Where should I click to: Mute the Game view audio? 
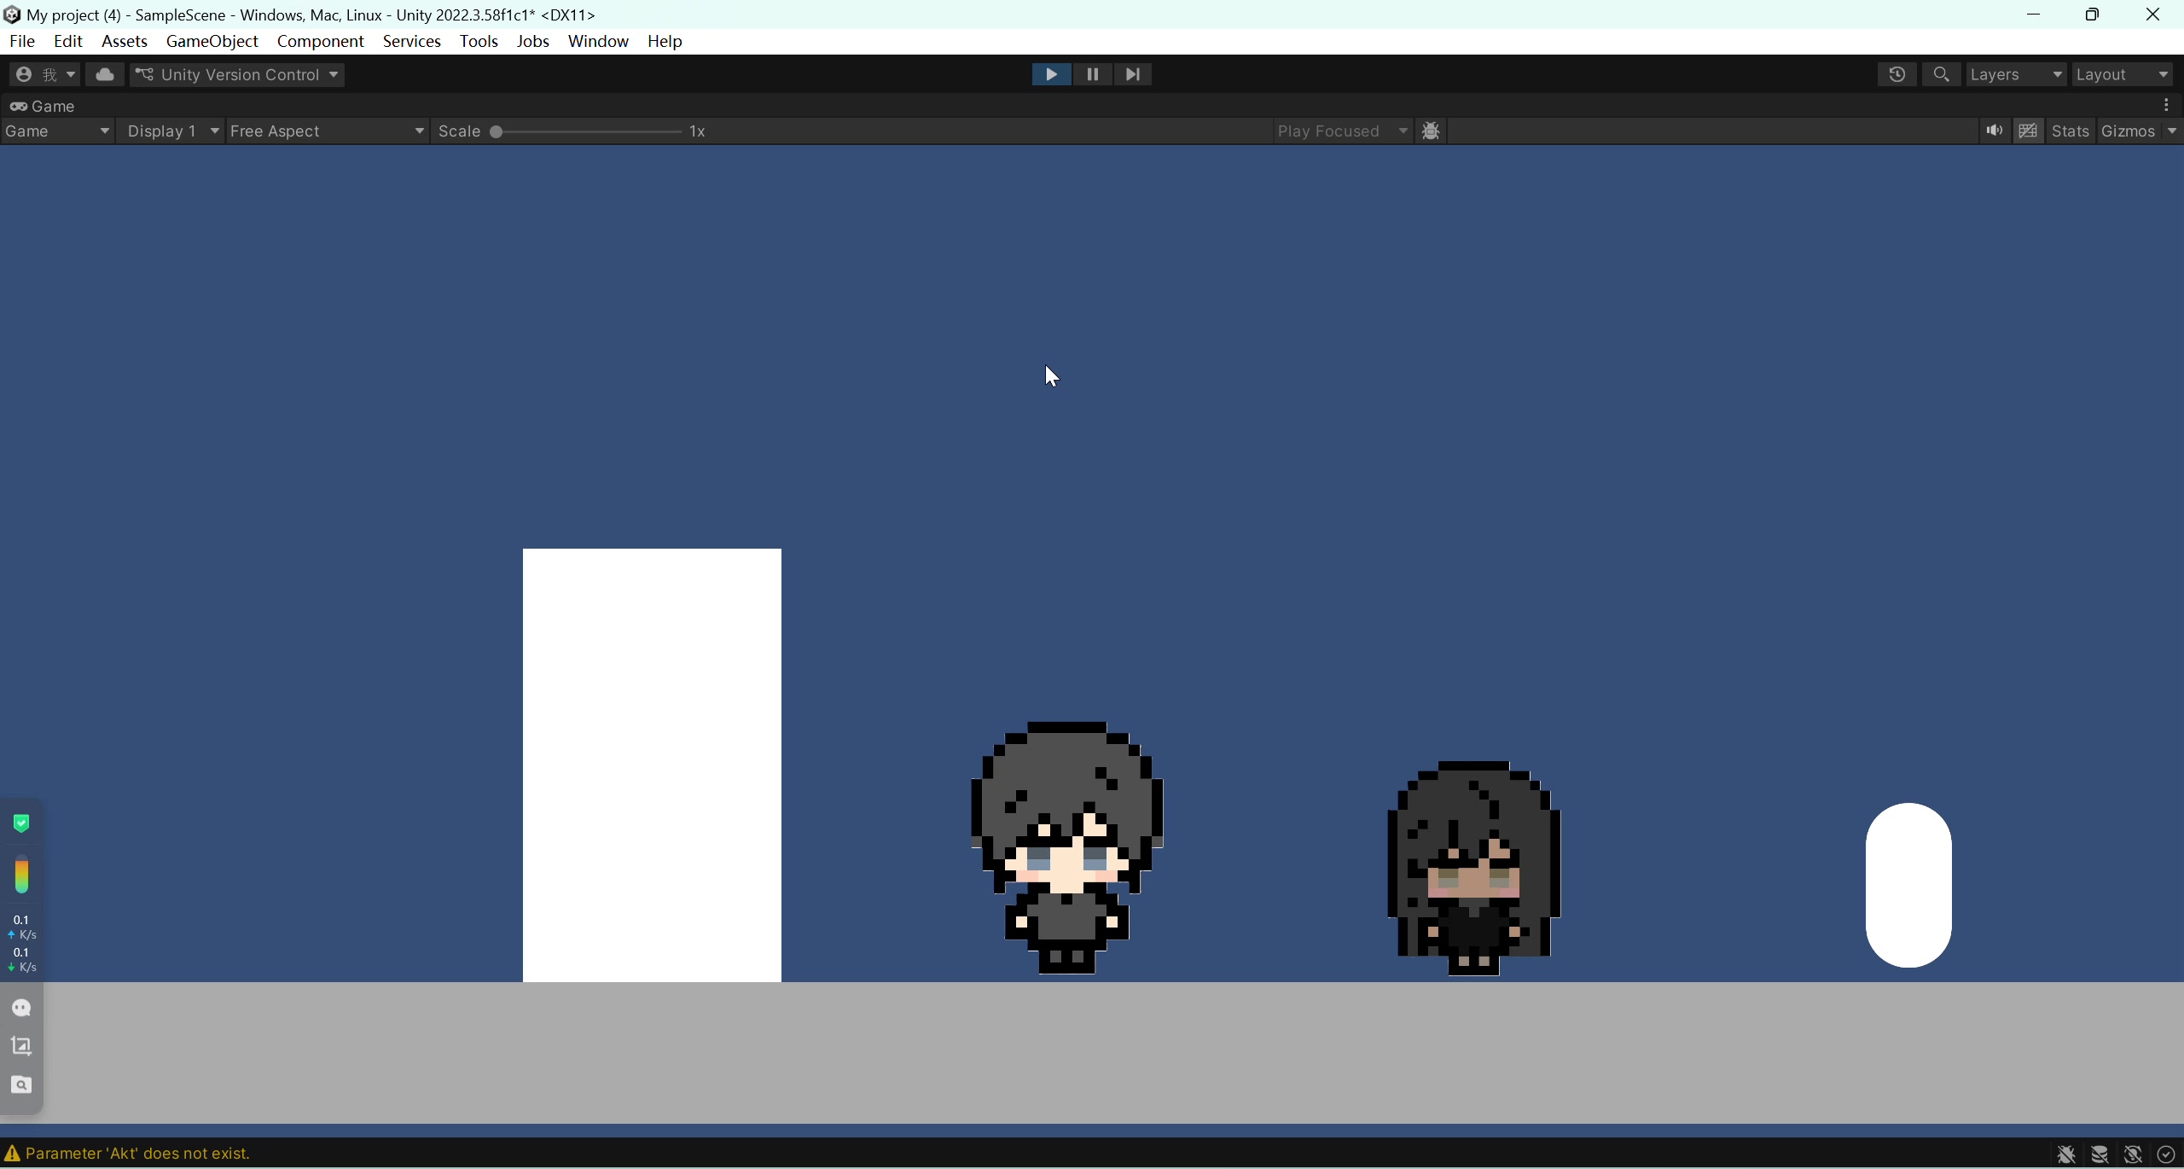click(x=1994, y=131)
